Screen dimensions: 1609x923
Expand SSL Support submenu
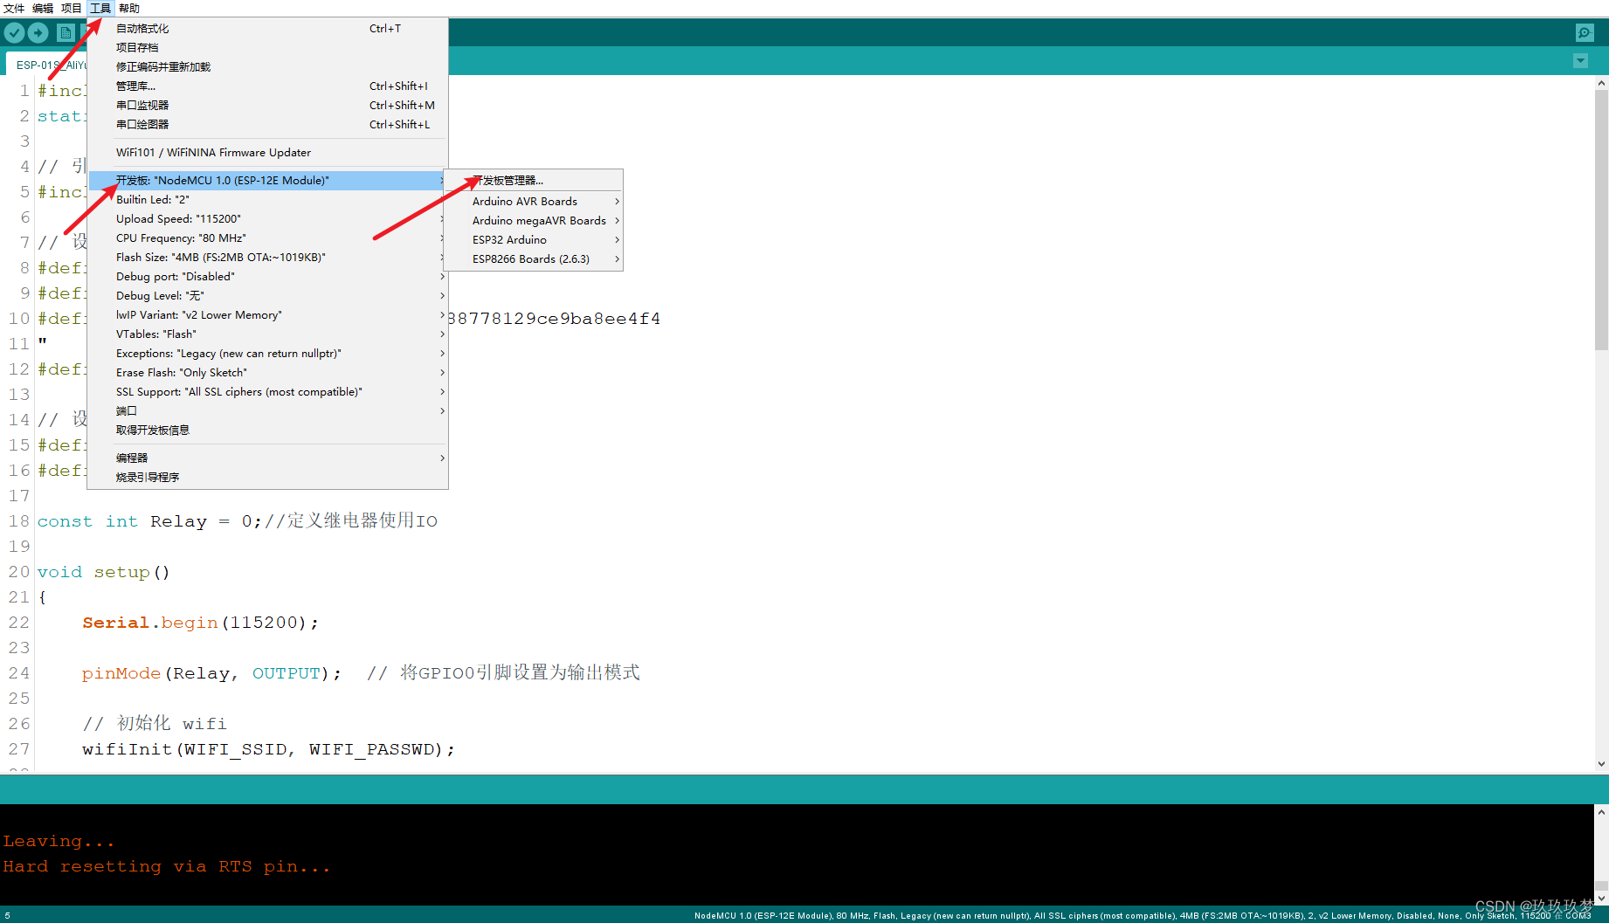(x=267, y=392)
